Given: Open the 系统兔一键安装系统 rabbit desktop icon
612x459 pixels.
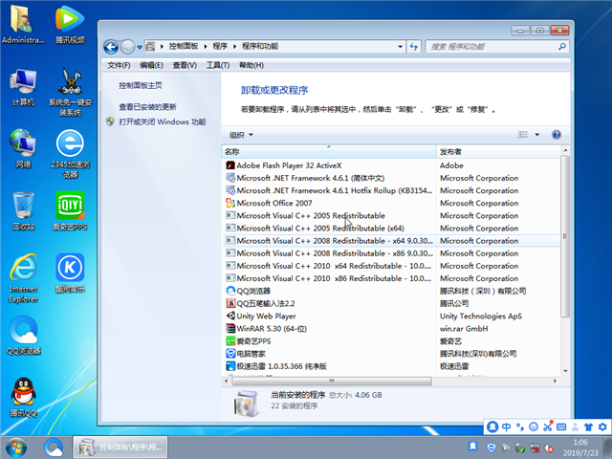Looking at the screenshot, I should (x=70, y=92).
